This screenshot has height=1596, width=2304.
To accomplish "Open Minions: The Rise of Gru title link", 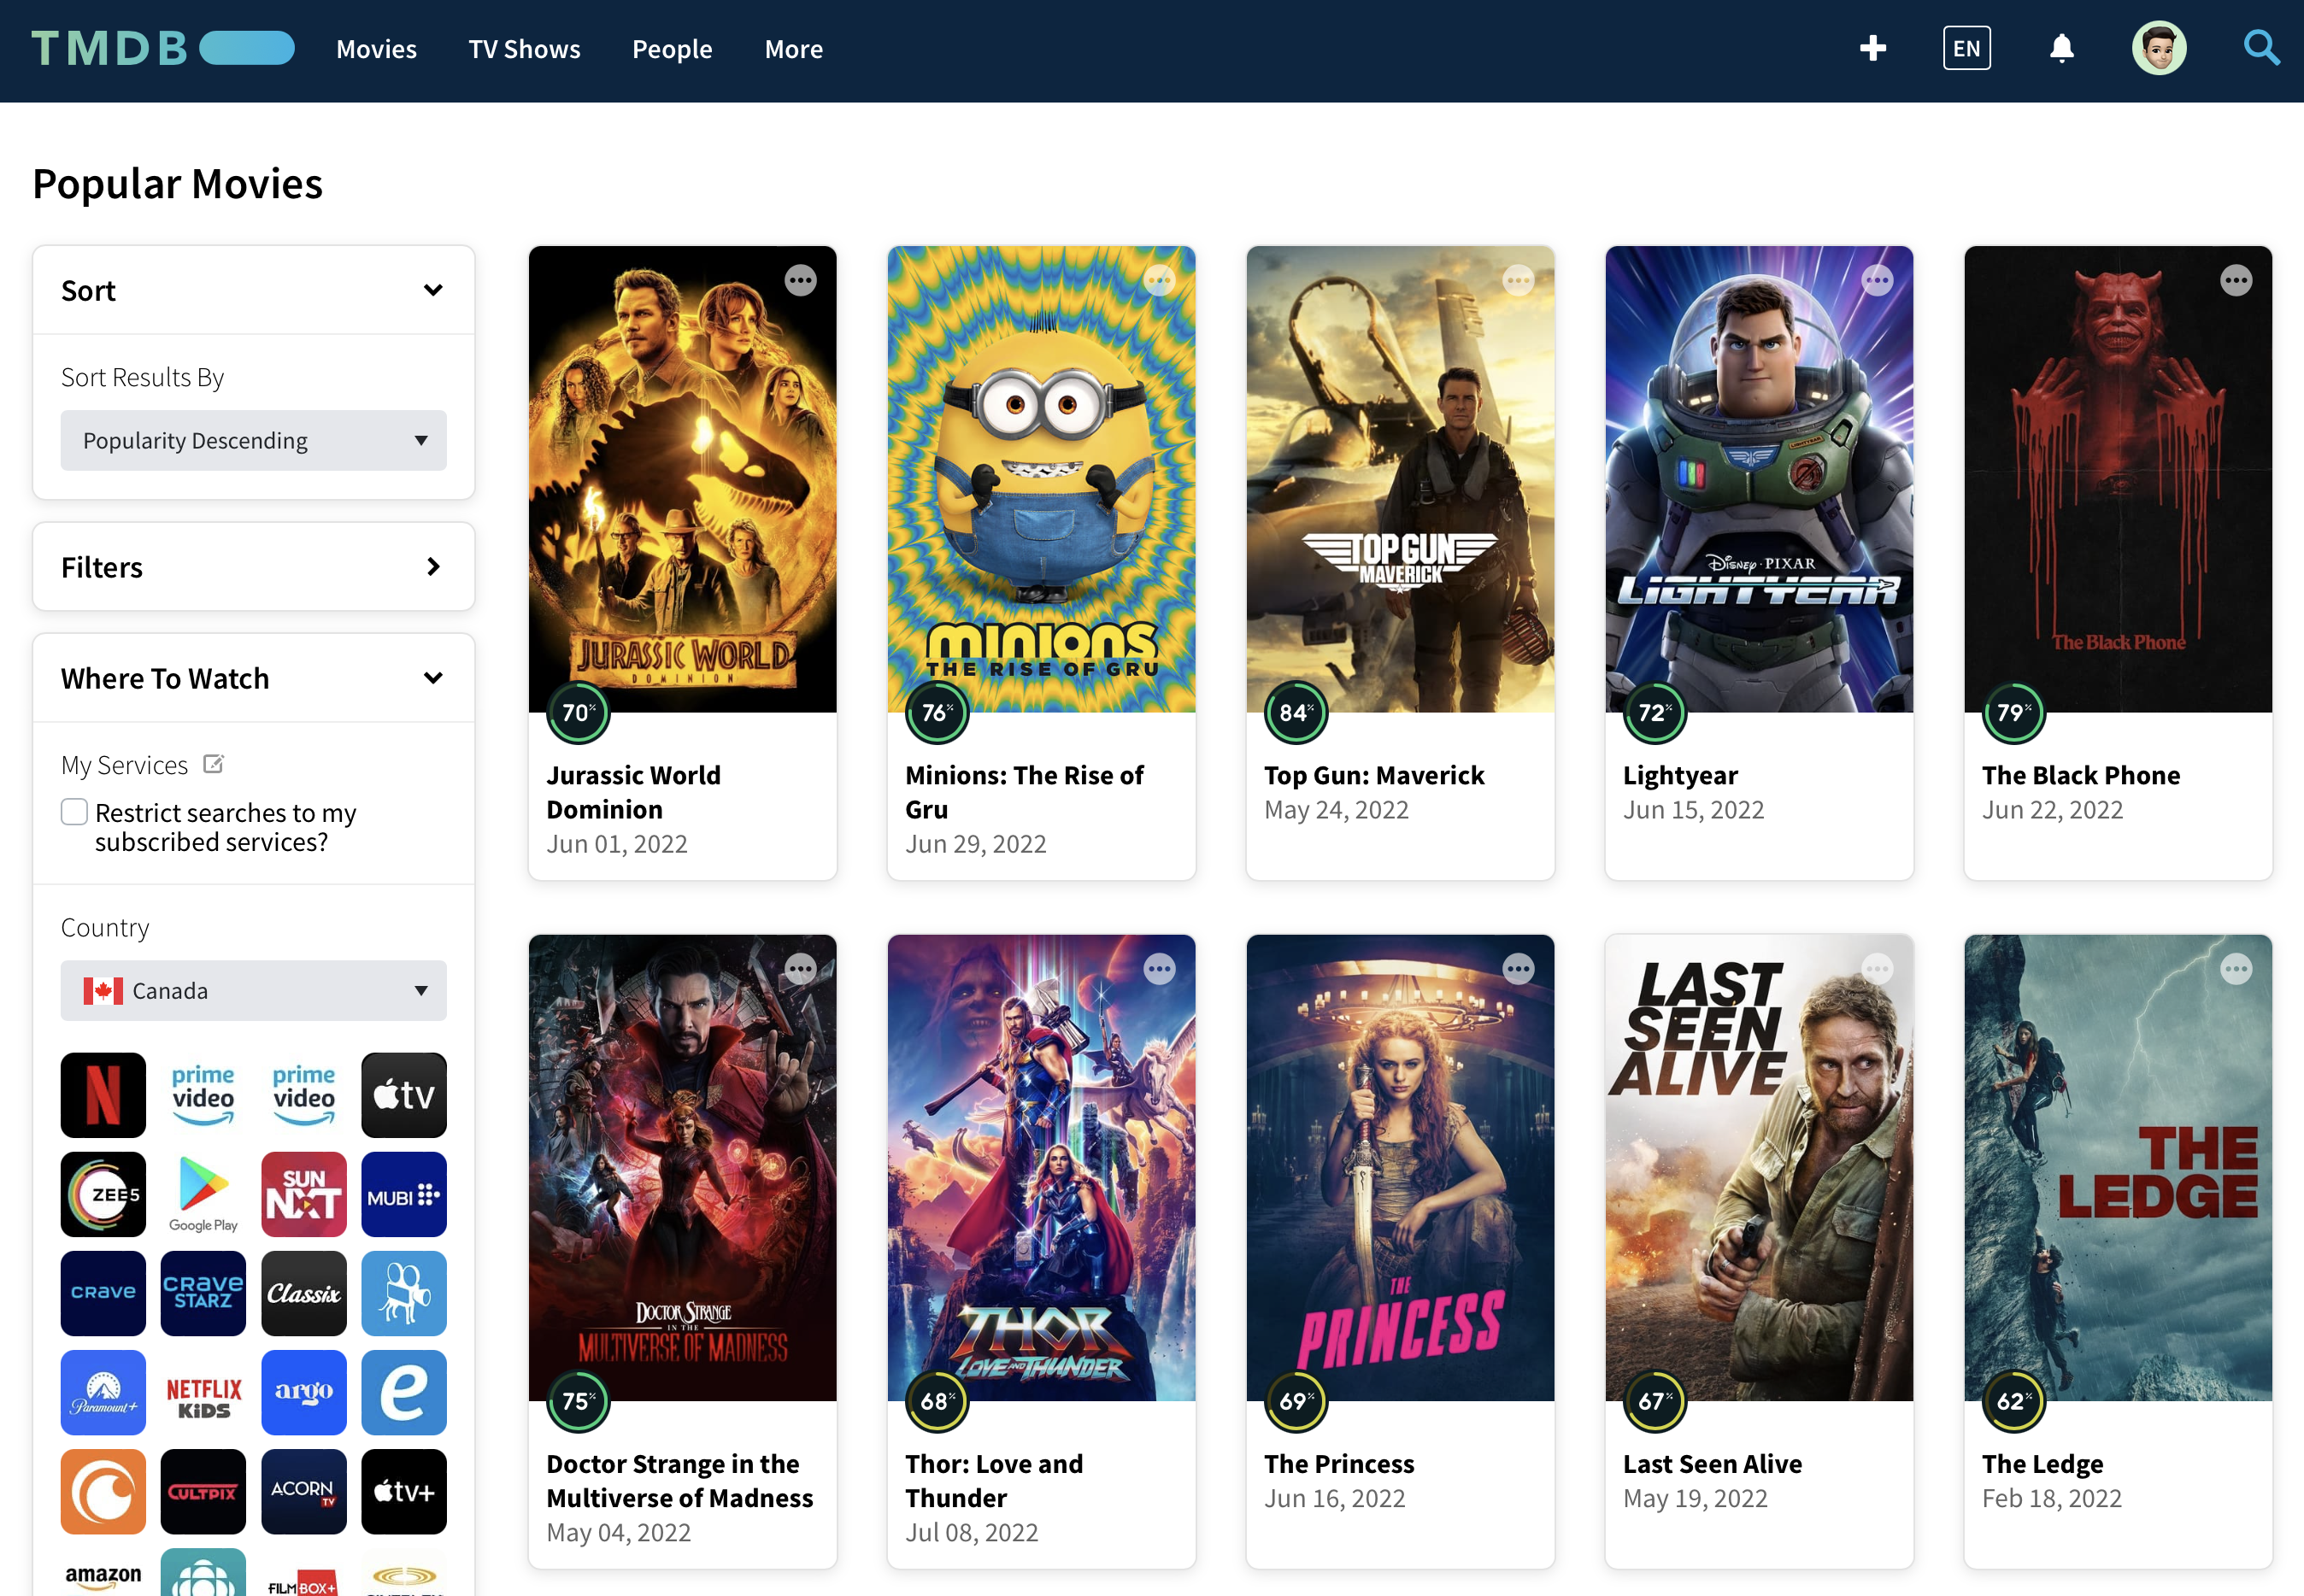I will pos(1024,792).
